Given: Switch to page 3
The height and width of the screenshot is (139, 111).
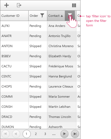Looking at the screenshot, I should coord(45,134).
